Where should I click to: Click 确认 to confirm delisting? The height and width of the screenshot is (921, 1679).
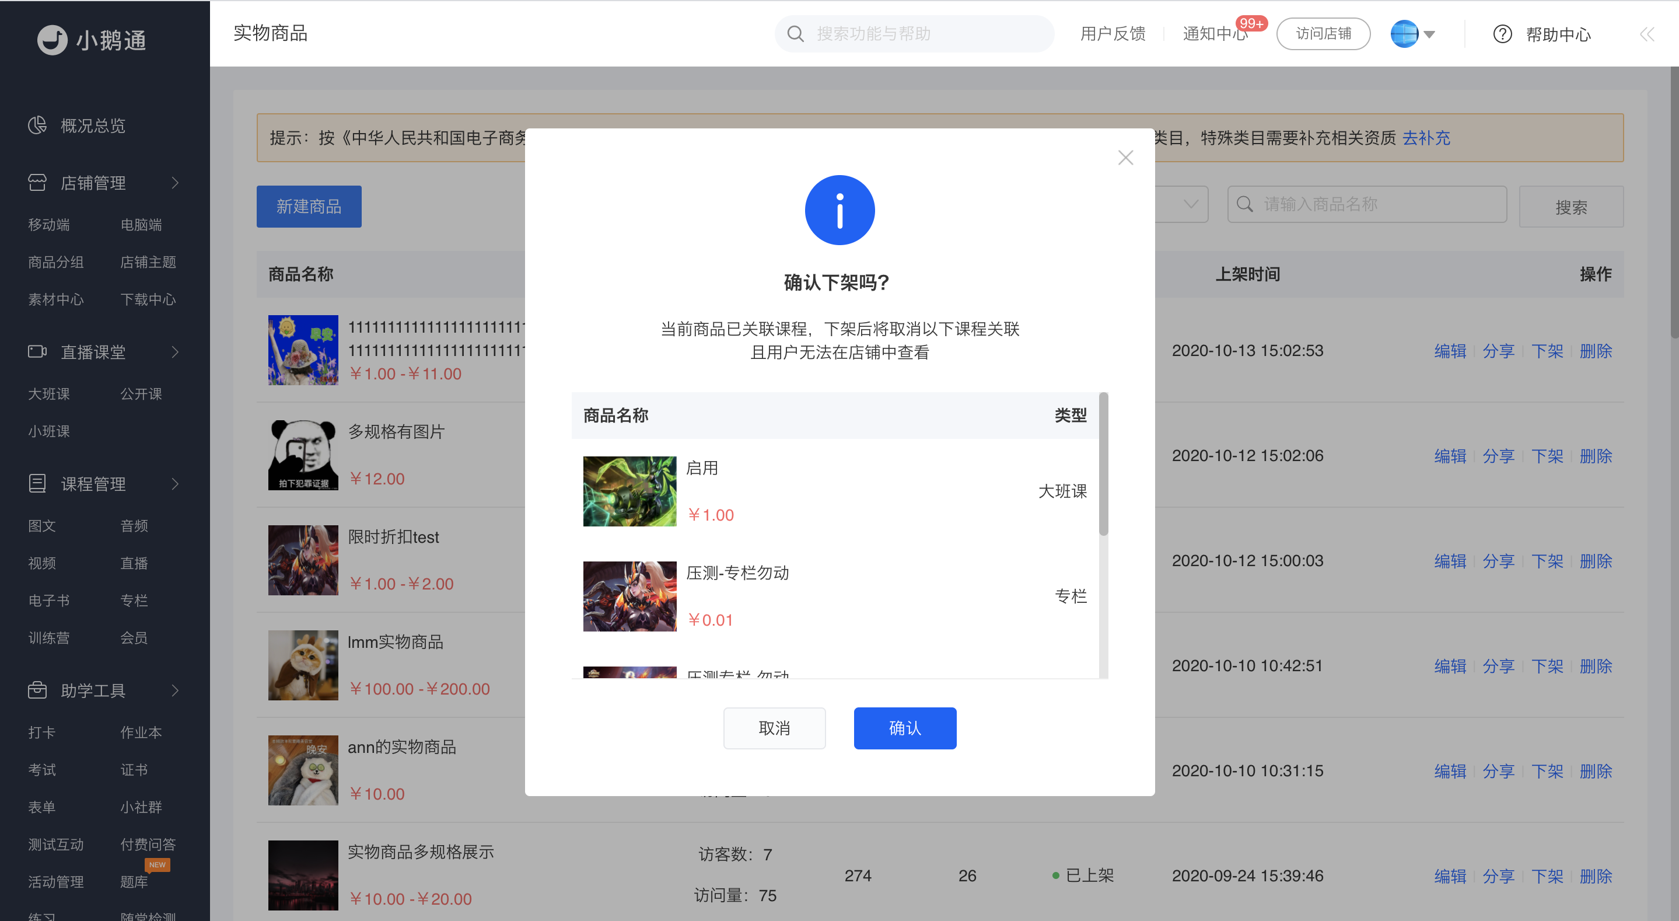click(x=905, y=728)
